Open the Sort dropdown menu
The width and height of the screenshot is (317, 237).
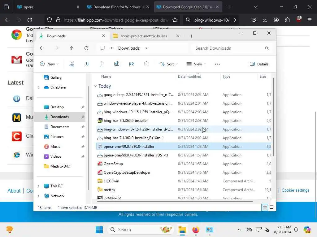click(x=169, y=64)
